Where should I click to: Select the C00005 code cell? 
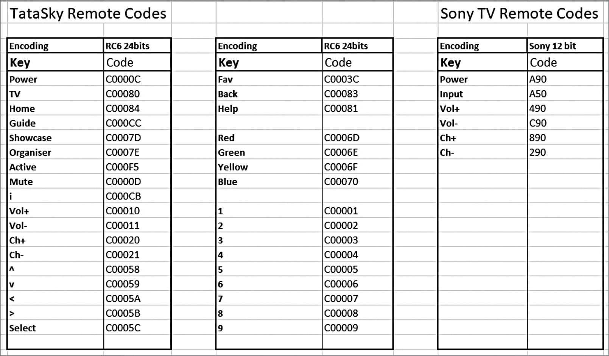pos(341,269)
